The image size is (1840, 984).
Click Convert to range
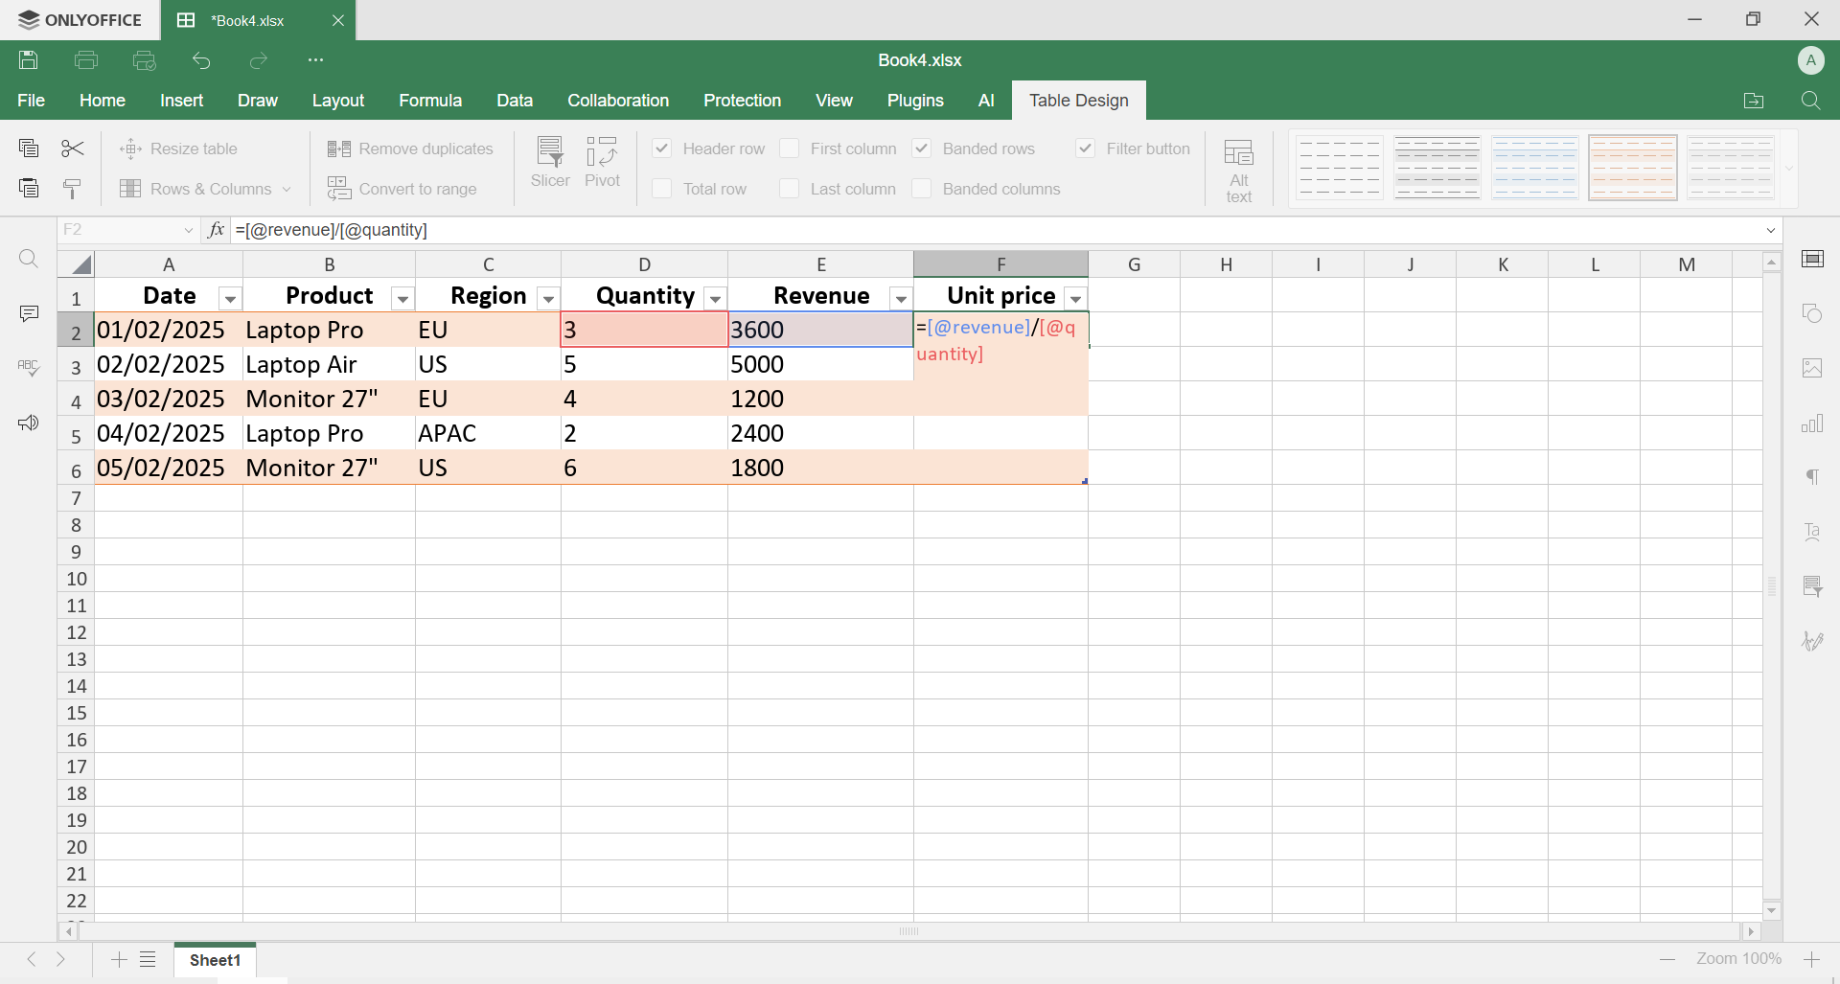pyautogui.click(x=403, y=189)
